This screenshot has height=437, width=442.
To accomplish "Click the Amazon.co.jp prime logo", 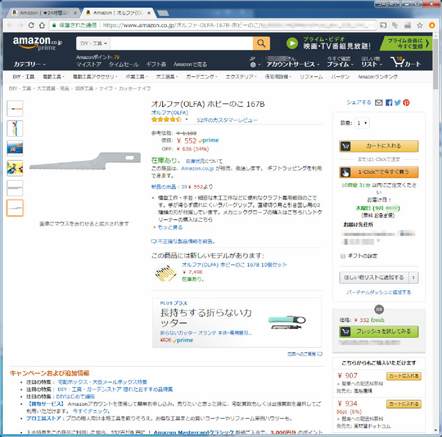I will pyautogui.click(x=37, y=44).
